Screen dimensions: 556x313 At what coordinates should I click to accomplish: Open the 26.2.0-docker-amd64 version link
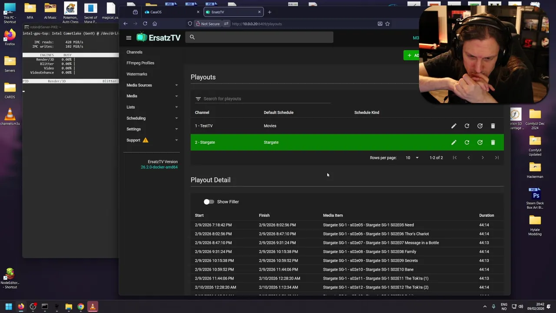[159, 167]
